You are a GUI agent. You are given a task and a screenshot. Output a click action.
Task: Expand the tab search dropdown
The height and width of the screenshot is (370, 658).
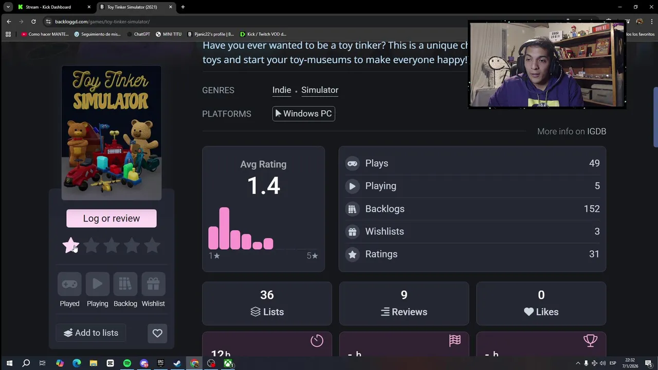(8, 7)
